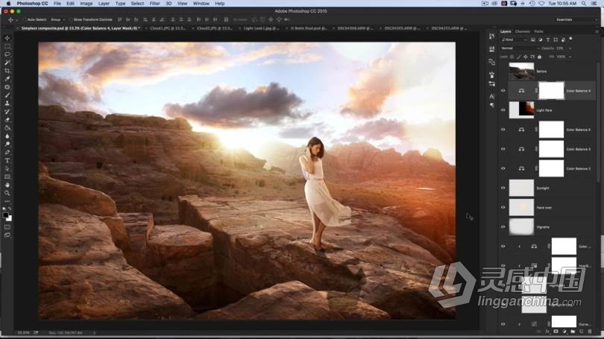Click the lock all layer icon
The width and height of the screenshot is (604, 339).
tap(539, 57)
